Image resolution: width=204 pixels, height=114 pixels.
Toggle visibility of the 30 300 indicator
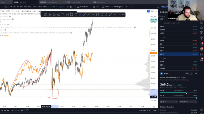8,25
